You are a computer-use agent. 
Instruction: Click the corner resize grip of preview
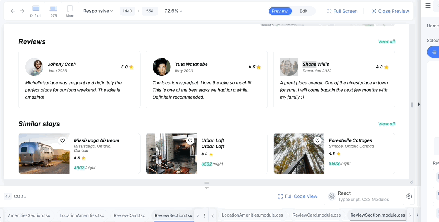click(411, 182)
